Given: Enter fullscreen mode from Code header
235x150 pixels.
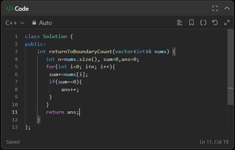Looking at the screenshot, I should [x=215, y=8].
